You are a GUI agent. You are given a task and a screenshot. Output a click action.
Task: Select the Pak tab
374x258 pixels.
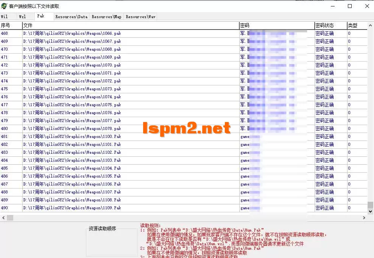(44, 16)
